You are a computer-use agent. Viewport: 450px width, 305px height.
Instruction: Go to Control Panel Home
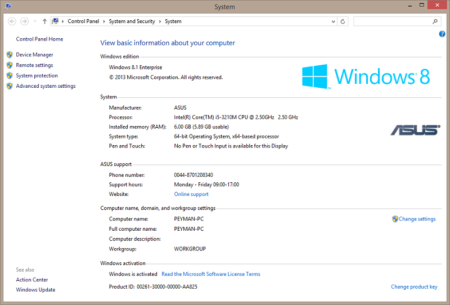pos(39,39)
